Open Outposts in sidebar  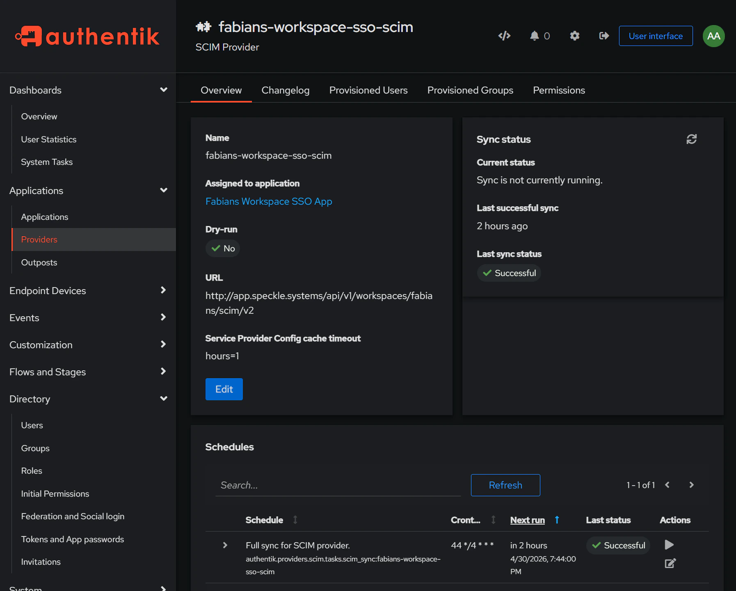point(39,262)
